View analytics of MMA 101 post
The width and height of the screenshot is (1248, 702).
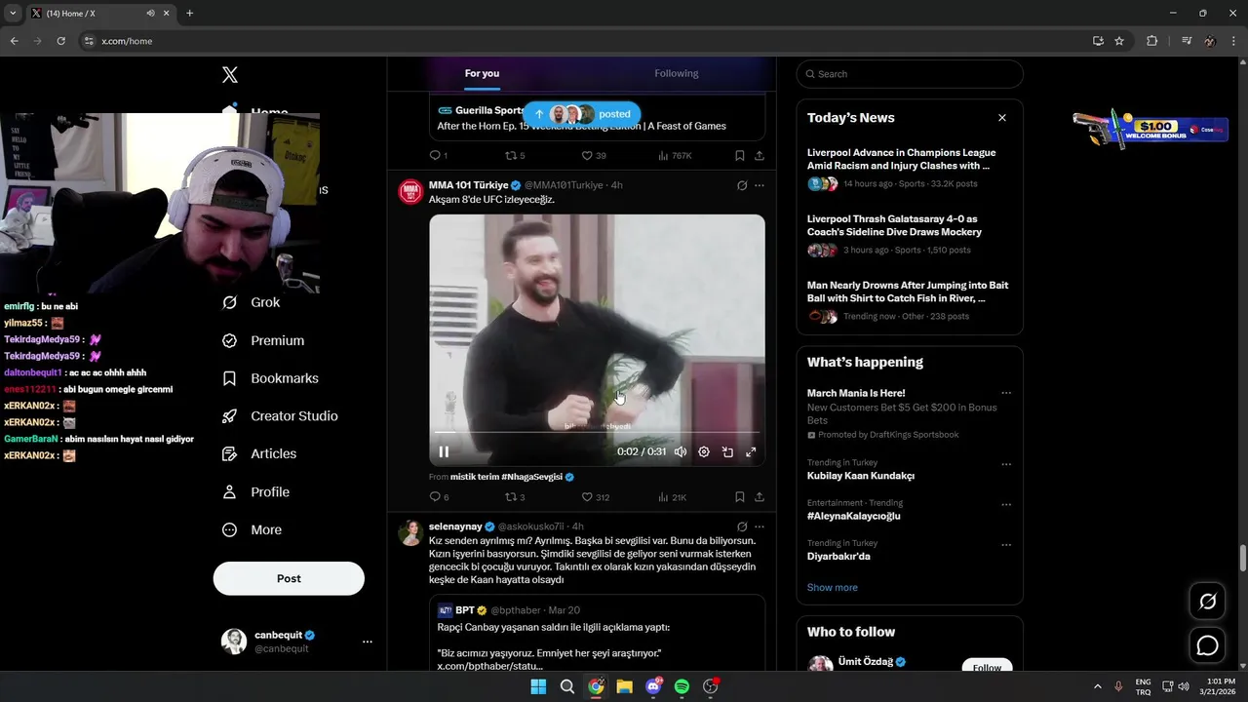coord(673,497)
